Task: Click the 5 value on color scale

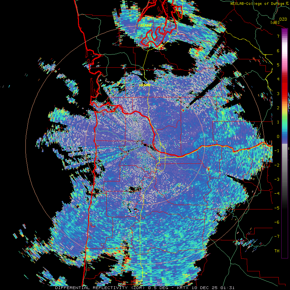Action: (278, 65)
